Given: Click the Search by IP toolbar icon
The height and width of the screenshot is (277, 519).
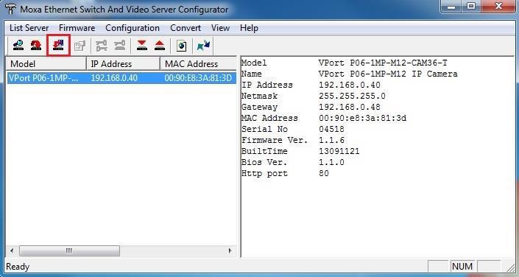Looking at the screenshot, I should tap(36, 46).
